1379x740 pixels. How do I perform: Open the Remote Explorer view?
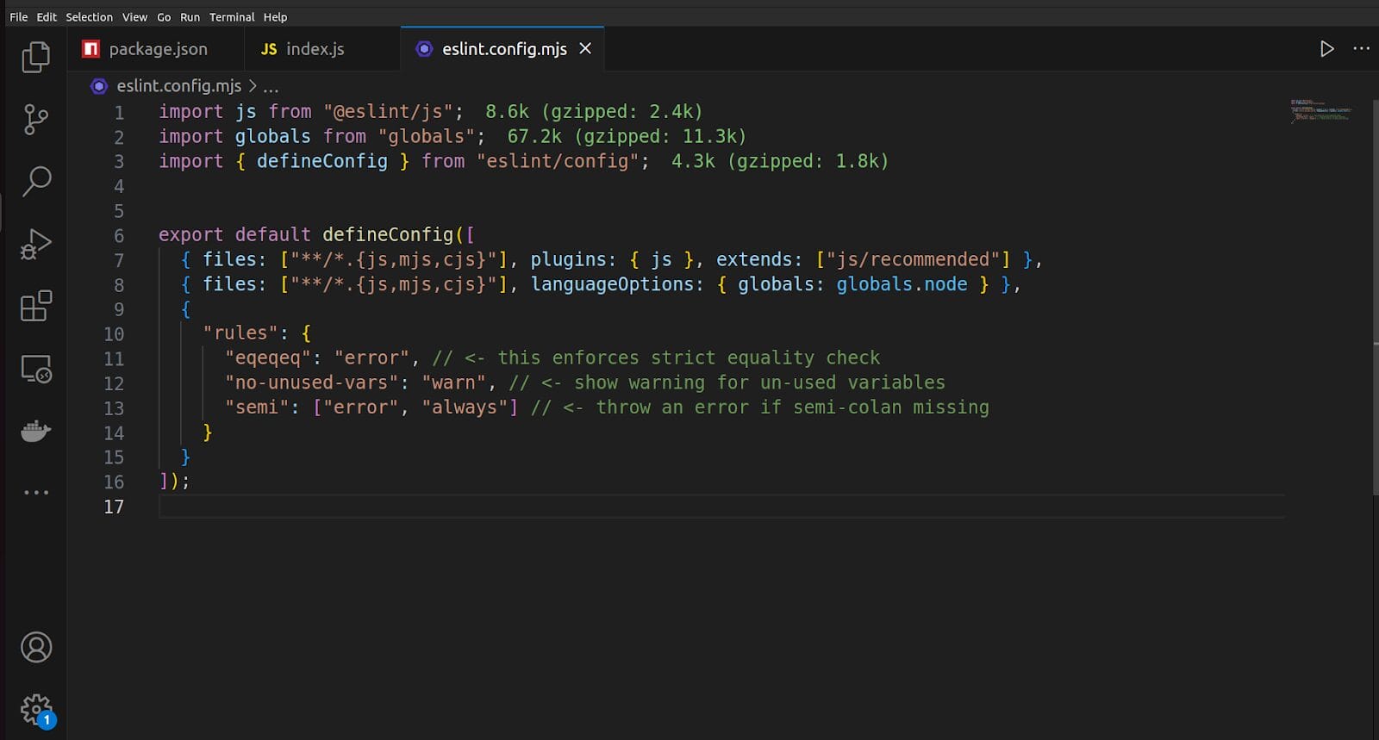point(35,369)
